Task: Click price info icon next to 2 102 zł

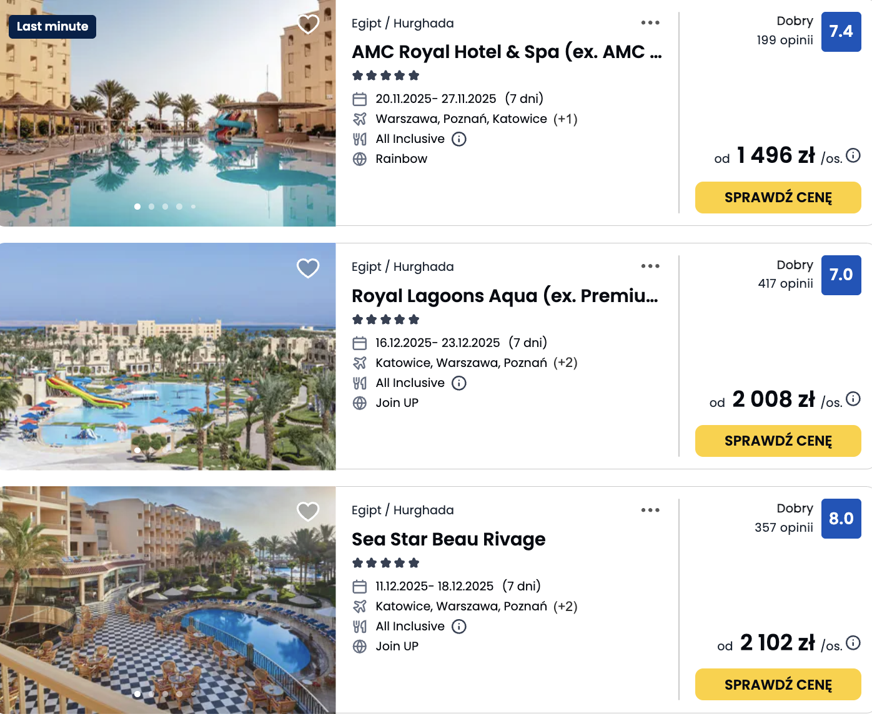Action: tap(853, 642)
